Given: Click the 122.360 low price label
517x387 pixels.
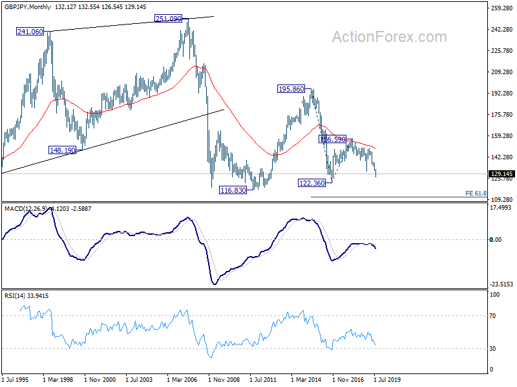Looking at the screenshot, I should click(x=312, y=183).
